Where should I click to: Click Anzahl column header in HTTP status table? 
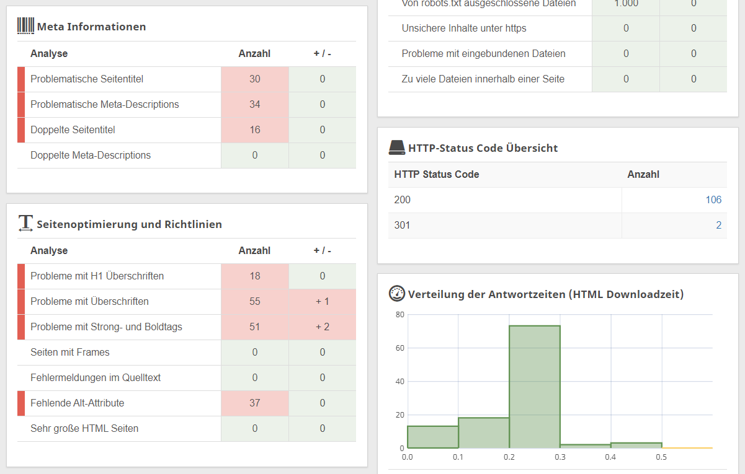click(x=643, y=175)
